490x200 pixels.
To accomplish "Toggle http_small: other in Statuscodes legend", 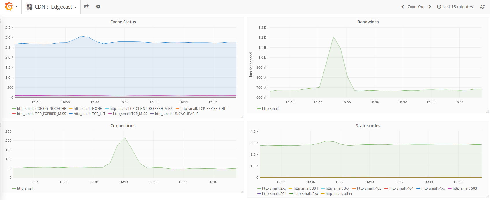I will point(339,194).
